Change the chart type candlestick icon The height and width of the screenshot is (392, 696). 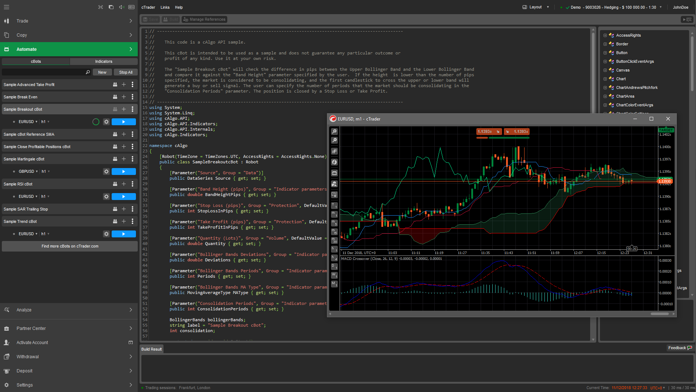334,151
